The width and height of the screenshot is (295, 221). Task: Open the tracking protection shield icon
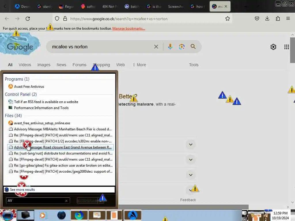[x=57, y=19]
